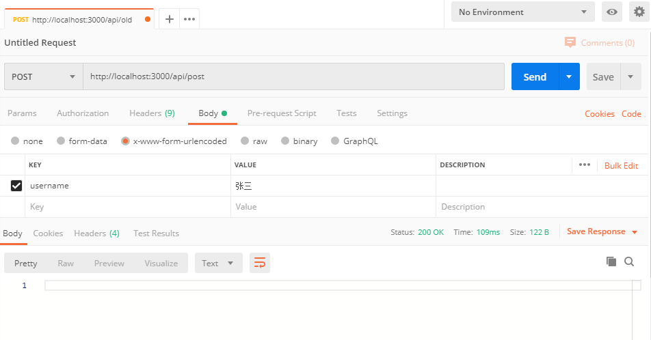Open the response Cookies tab
The image size is (651, 340).
[x=48, y=233]
